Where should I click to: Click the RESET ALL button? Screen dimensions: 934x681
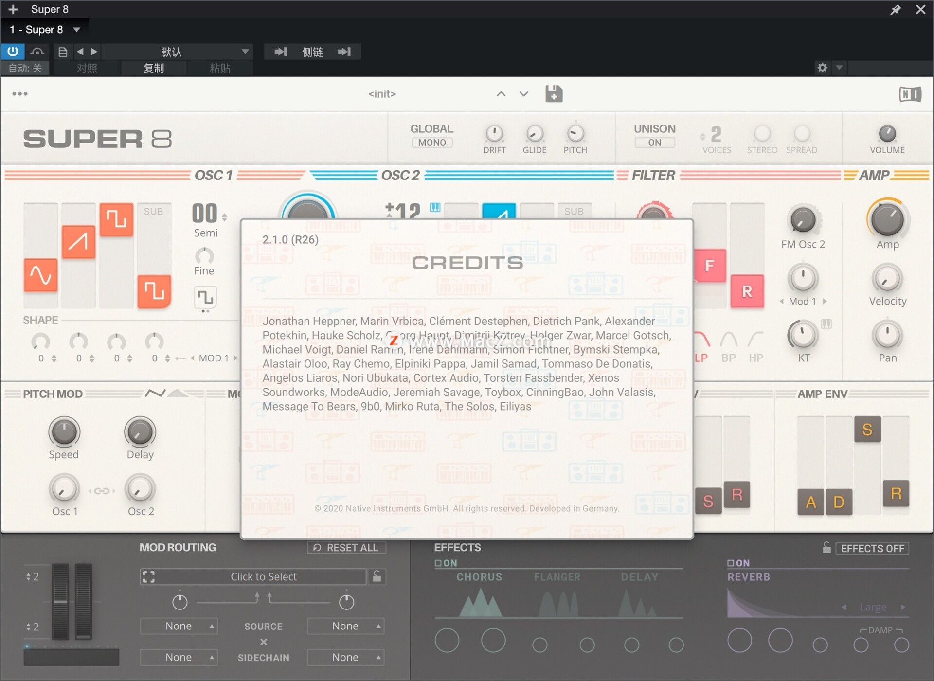click(x=346, y=548)
